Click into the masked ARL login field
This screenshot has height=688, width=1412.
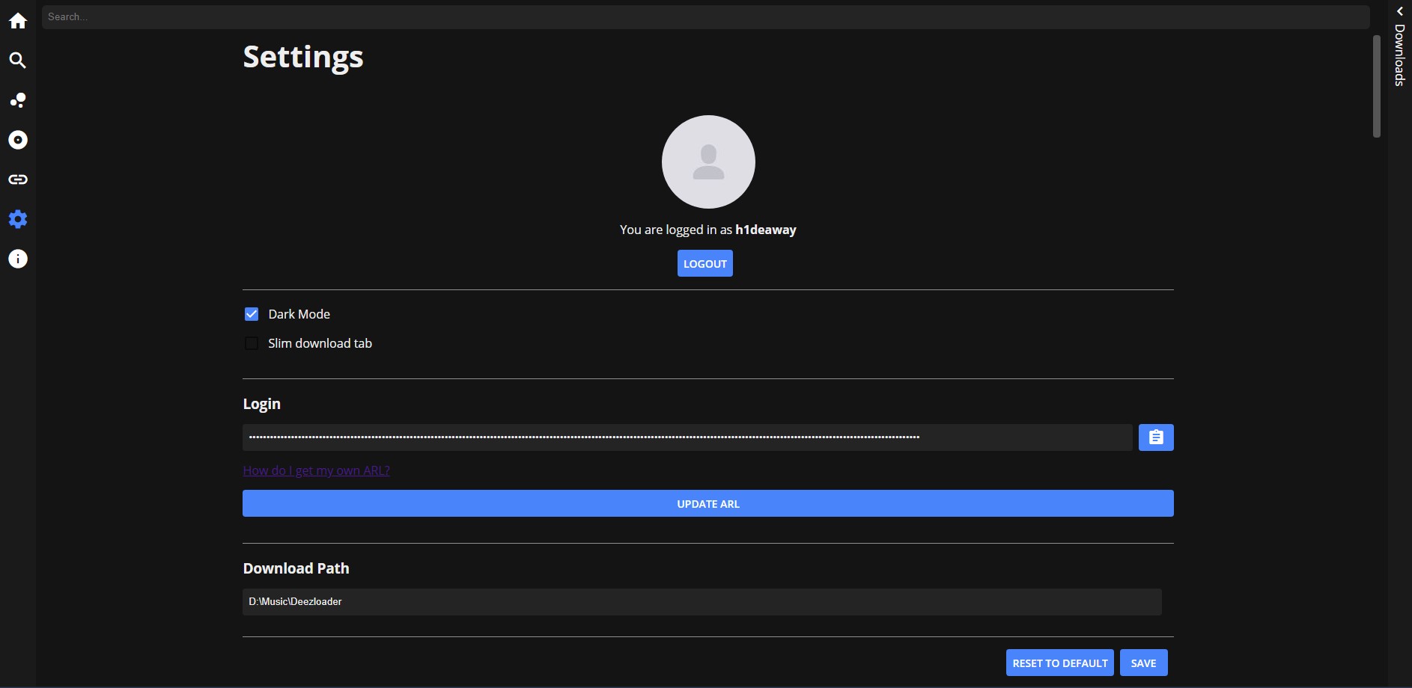click(x=687, y=437)
